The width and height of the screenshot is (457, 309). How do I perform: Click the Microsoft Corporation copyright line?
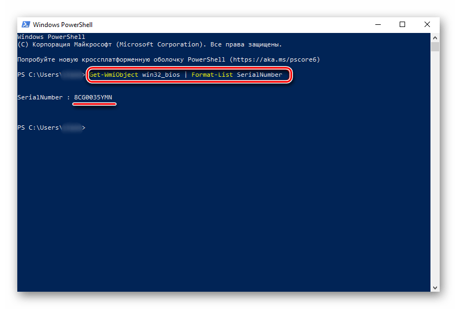click(149, 44)
